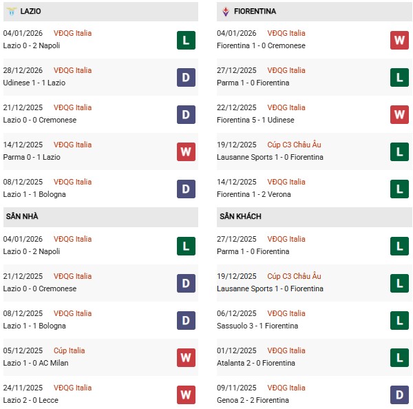Click the Fiorentina team crest icon
Viewport: 413px width, 409px height.
pos(225,12)
